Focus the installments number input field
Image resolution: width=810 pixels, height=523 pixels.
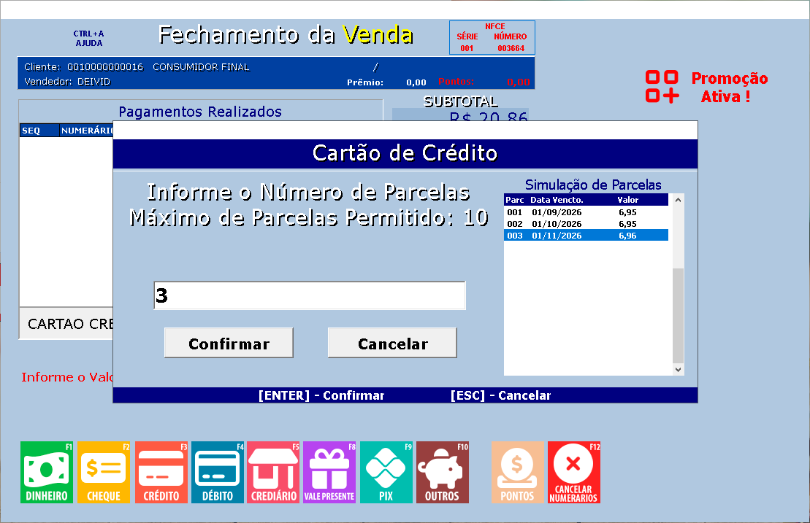pos(310,295)
